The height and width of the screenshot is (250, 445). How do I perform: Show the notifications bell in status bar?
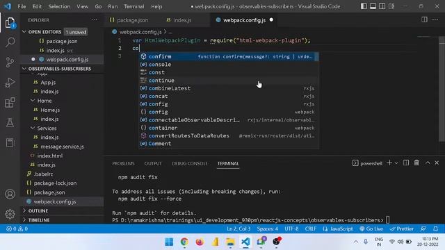coord(436,228)
